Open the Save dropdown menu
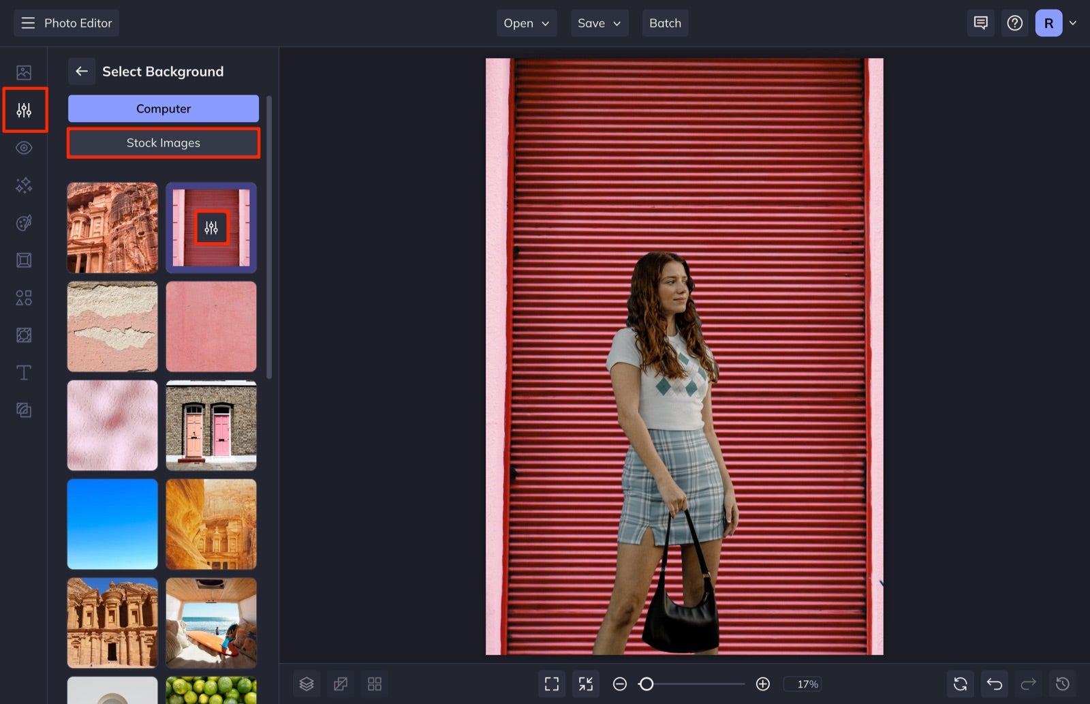The image size is (1090, 704). 599,22
